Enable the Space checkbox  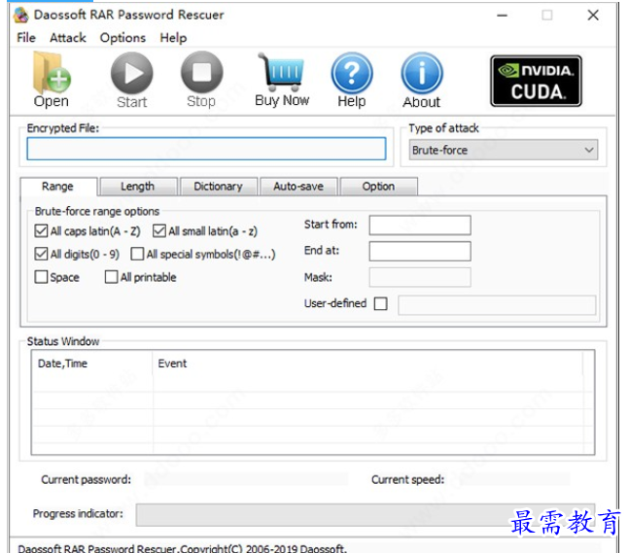pos(41,277)
